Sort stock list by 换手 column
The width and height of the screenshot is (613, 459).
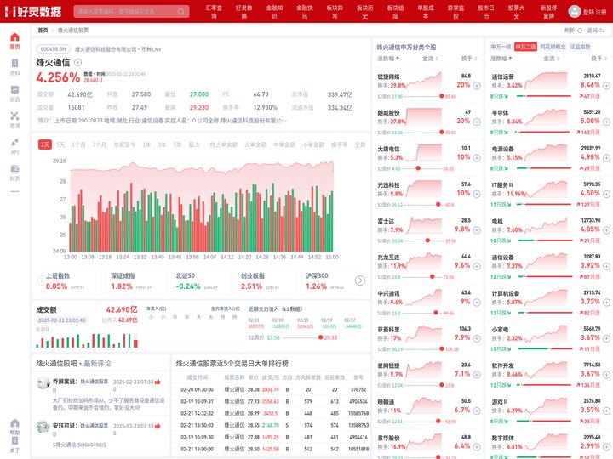469,59
